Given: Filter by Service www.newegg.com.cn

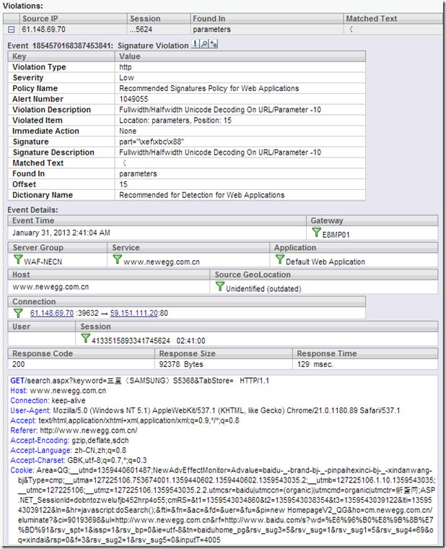Looking at the screenshot, I should click(117, 260).
